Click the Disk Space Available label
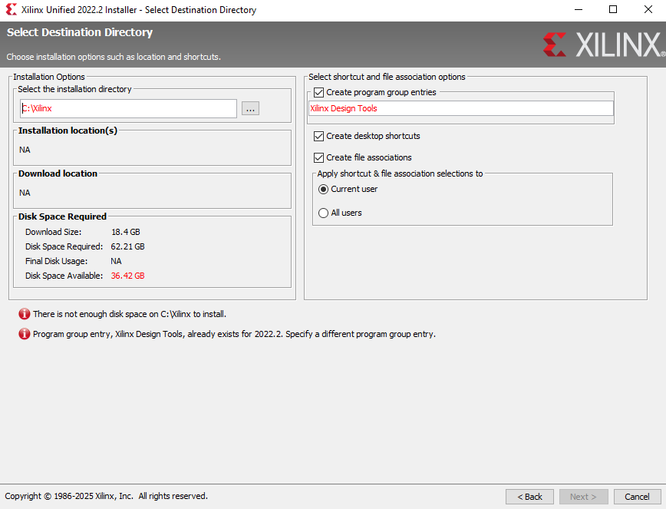 64,276
